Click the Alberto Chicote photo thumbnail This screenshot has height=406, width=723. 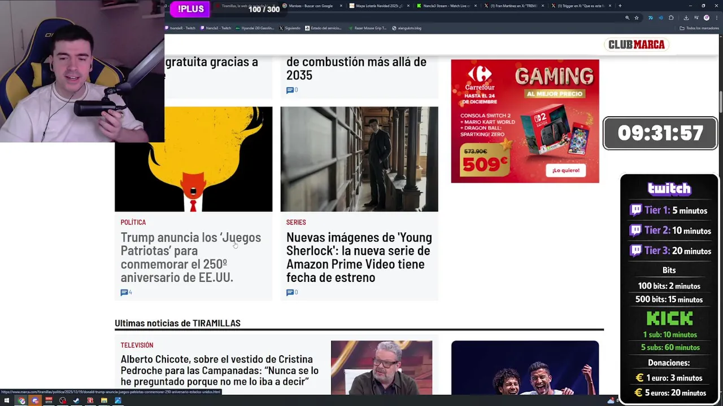pyautogui.click(x=381, y=367)
